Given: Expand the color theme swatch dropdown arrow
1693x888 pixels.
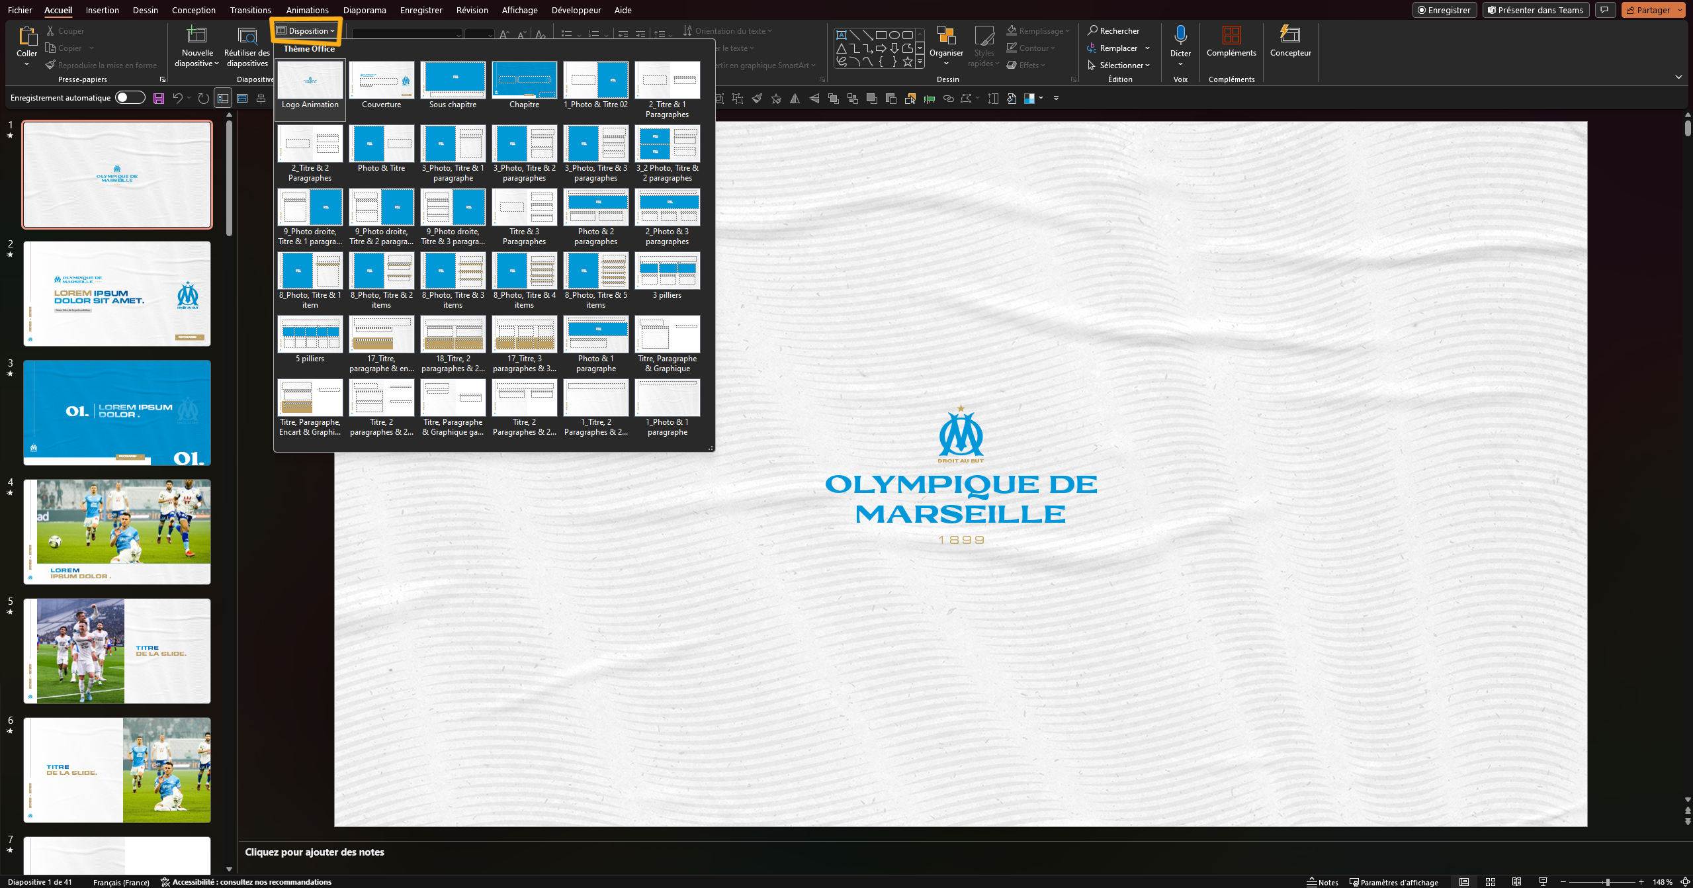Looking at the screenshot, I should point(1041,98).
